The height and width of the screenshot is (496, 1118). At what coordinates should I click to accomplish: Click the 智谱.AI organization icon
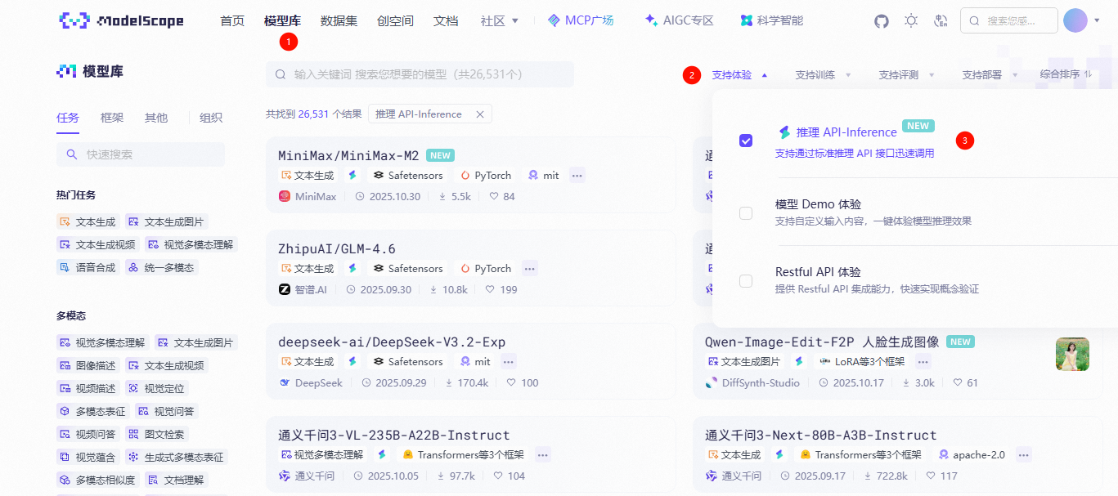285,289
